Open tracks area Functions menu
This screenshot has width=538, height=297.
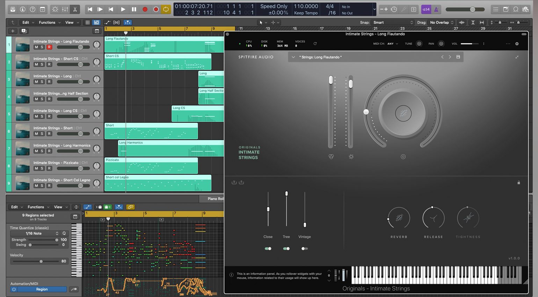click(50, 22)
